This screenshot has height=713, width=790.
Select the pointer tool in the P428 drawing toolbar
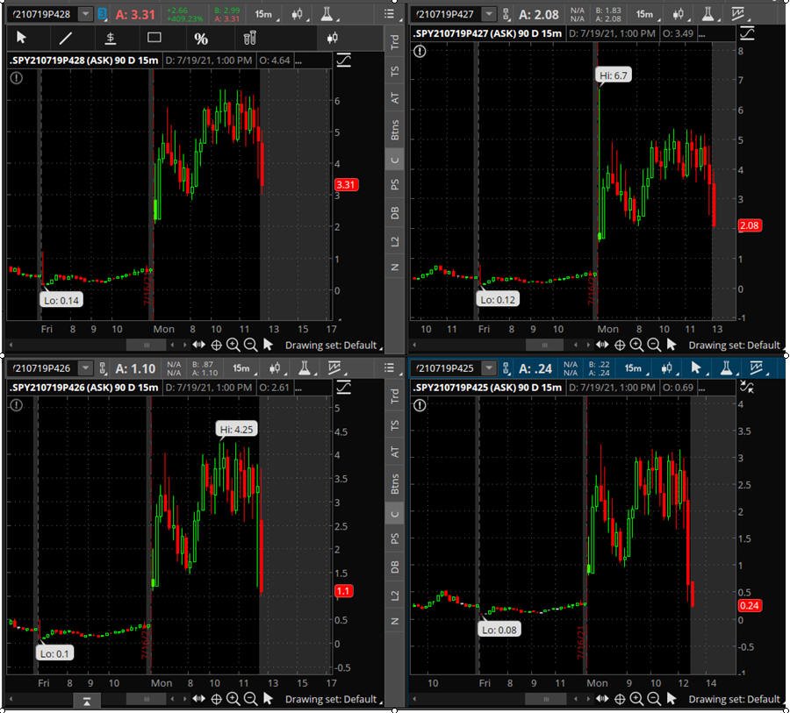pos(21,38)
